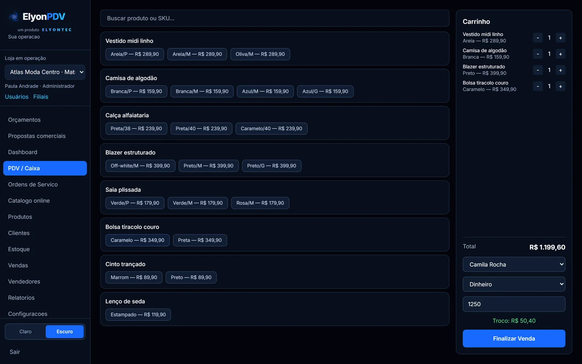Viewport: 582px width, 364px height.
Task: Click the amount received field showing 1250
Action: [x=514, y=304]
